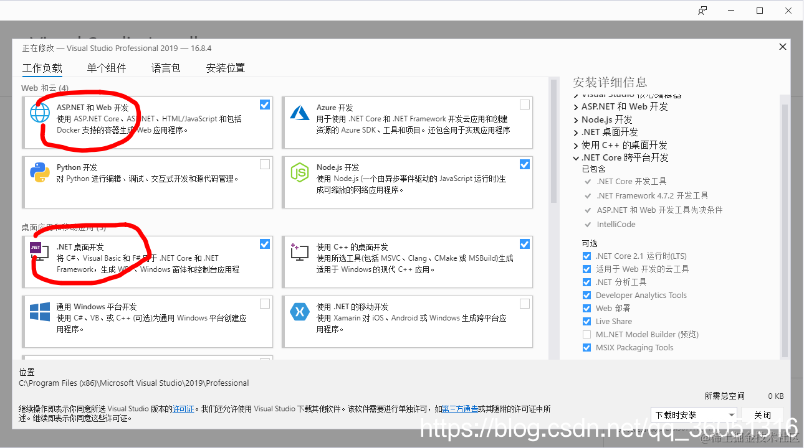Open the 单个组件 tab
This screenshot has width=804, height=448.
click(107, 68)
